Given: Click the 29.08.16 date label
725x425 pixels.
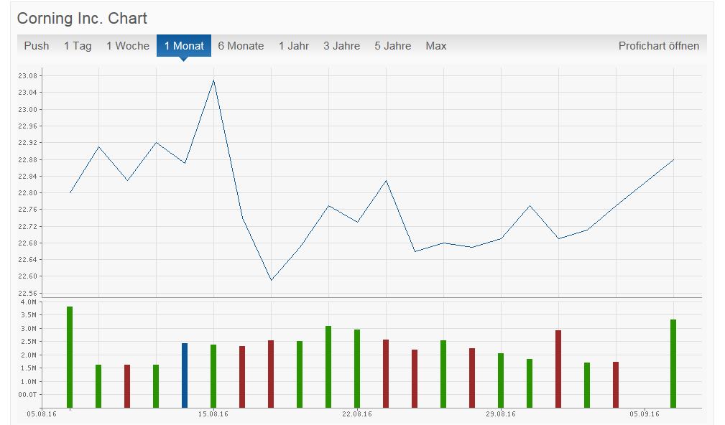Looking at the screenshot, I should pos(501,414).
